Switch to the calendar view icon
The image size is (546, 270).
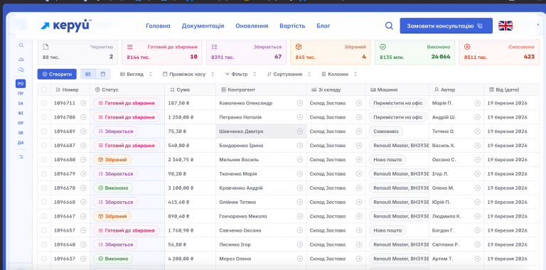(x=102, y=74)
